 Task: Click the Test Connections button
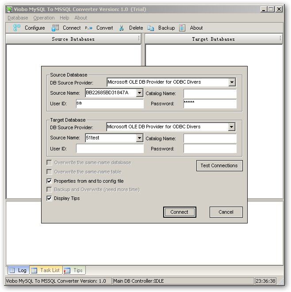[219, 165]
